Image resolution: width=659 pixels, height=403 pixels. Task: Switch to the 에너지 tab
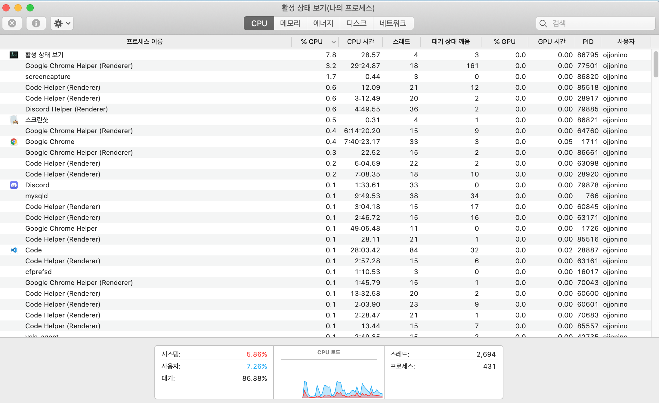tap(323, 23)
